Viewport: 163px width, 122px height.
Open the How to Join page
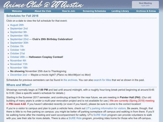point(69,11)
